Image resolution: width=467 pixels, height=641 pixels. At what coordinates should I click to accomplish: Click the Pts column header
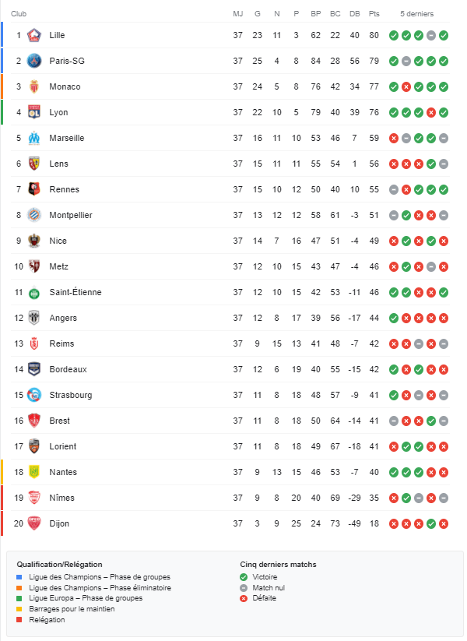pyautogui.click(x=374, y=14)
